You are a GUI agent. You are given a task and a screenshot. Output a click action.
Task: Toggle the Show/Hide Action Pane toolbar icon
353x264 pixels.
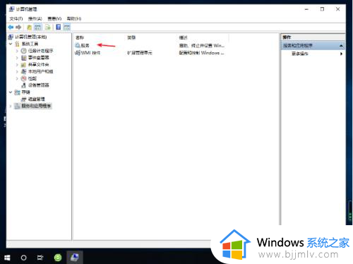point(67,28)
